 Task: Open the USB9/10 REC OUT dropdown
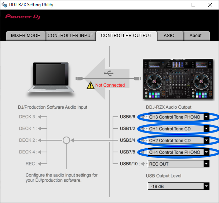179,164
